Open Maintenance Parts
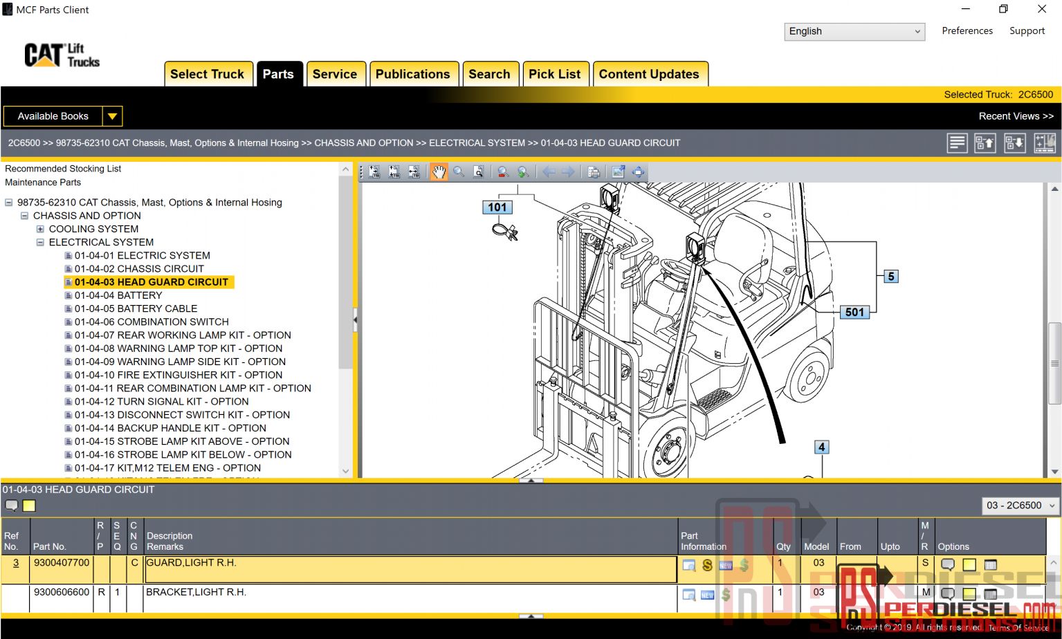Image resolution: width=1062 pixels, height=639 pixels. [43, 183]
